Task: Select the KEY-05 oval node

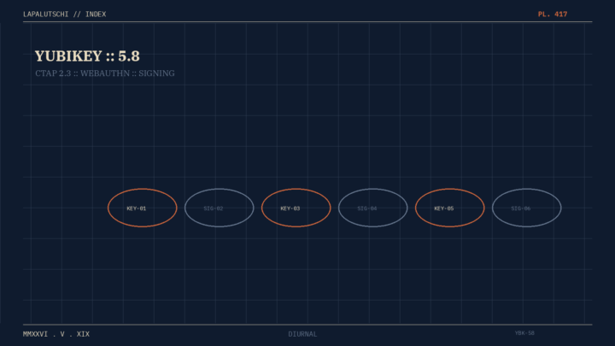Action: coord(450,208)
